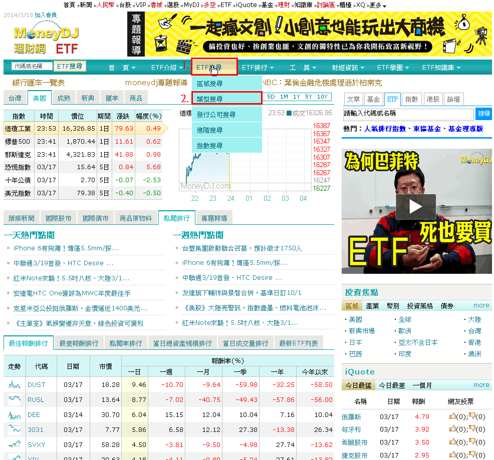Screen dimensions: 494x460
Task: Thumbs up vote for 捷克股市
Action: tap(452, 454)
